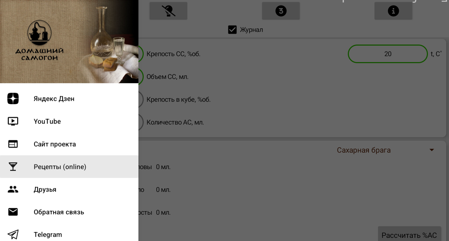
Task: Click the Рассчитать %АС button
Action: [409, 234]
